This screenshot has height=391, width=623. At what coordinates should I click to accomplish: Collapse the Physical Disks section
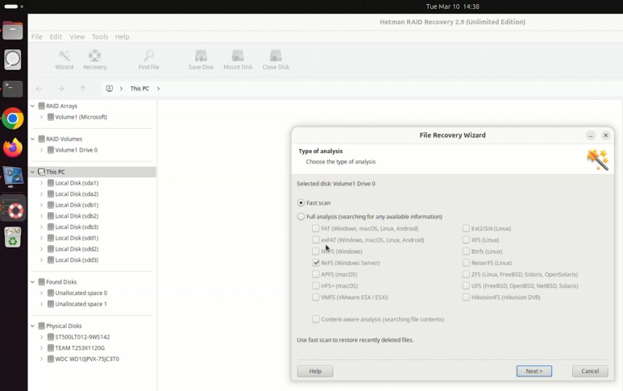coord(32,326)
